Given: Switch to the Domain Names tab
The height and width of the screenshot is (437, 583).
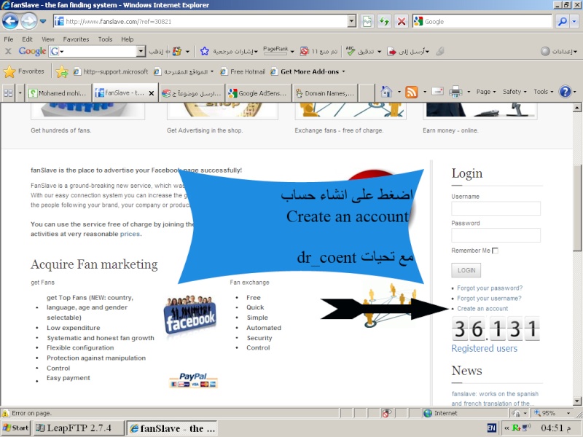Looking at the screenshot, I should click(325, 93).
